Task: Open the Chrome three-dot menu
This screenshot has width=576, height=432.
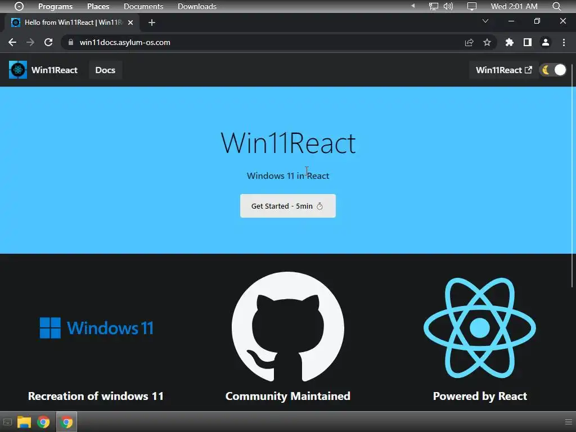Action: click(564, 42)
